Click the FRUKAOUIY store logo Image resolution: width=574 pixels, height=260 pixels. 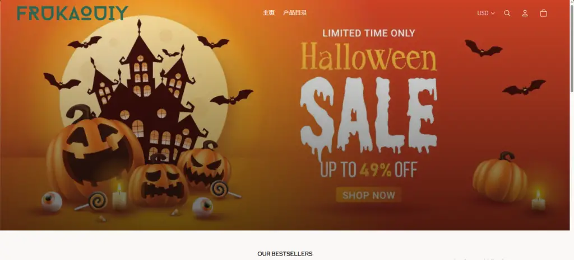[72, 13]
